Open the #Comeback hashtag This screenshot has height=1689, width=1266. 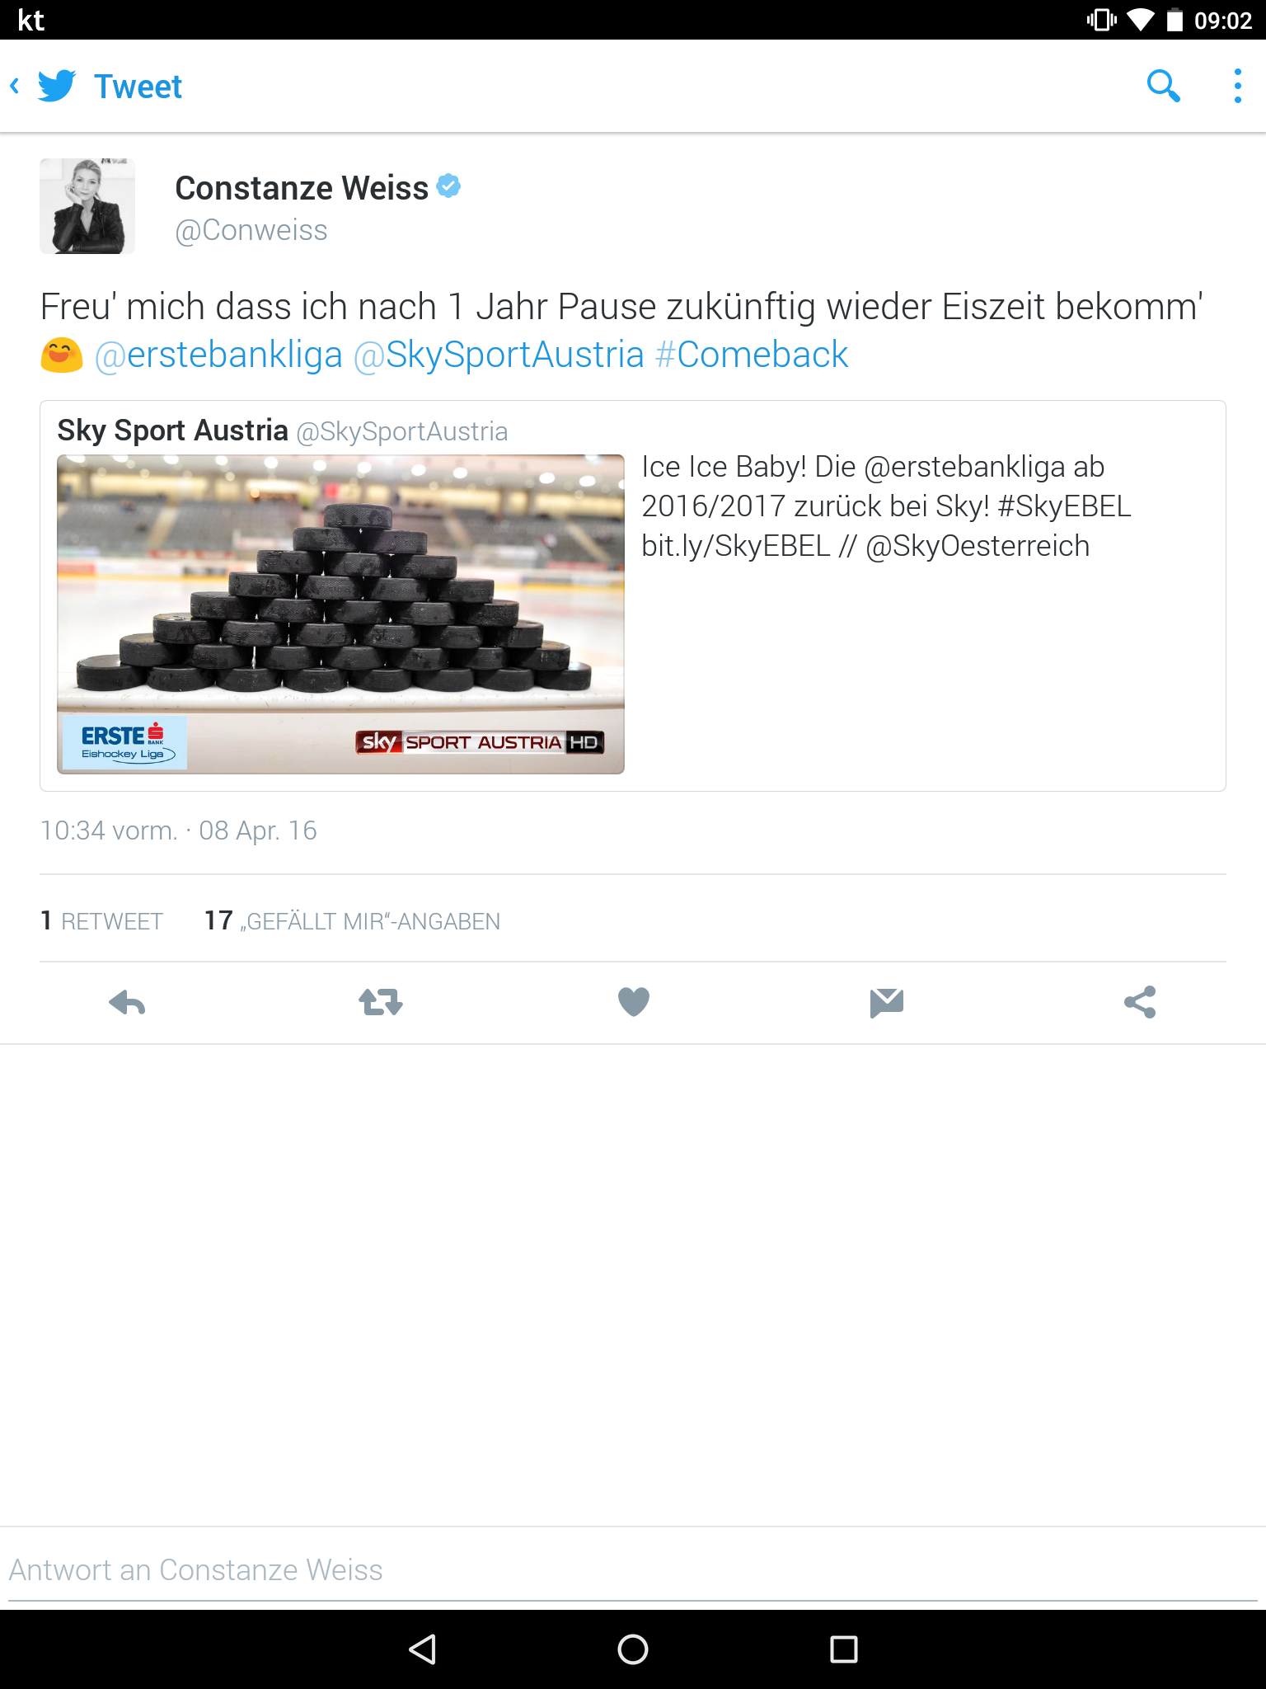(x=752, y=355)
